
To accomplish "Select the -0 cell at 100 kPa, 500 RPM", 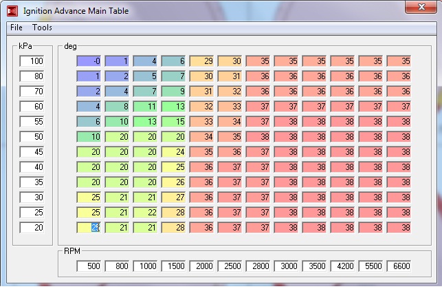I will point(89,61).
